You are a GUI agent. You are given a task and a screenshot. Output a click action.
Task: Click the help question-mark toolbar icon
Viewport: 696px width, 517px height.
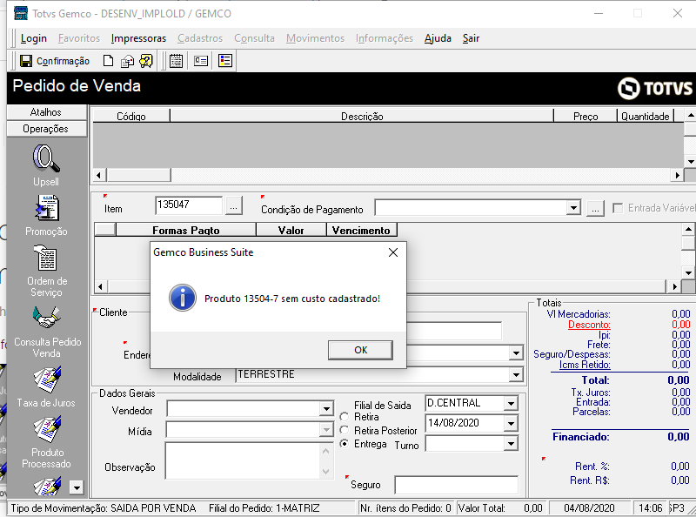(145, 61)
